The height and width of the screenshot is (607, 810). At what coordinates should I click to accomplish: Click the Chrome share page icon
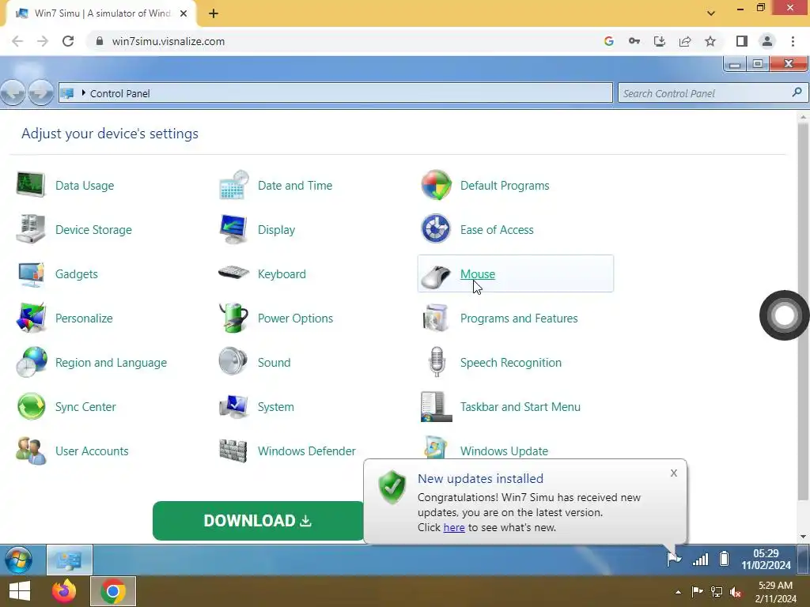tap(685, 41)
